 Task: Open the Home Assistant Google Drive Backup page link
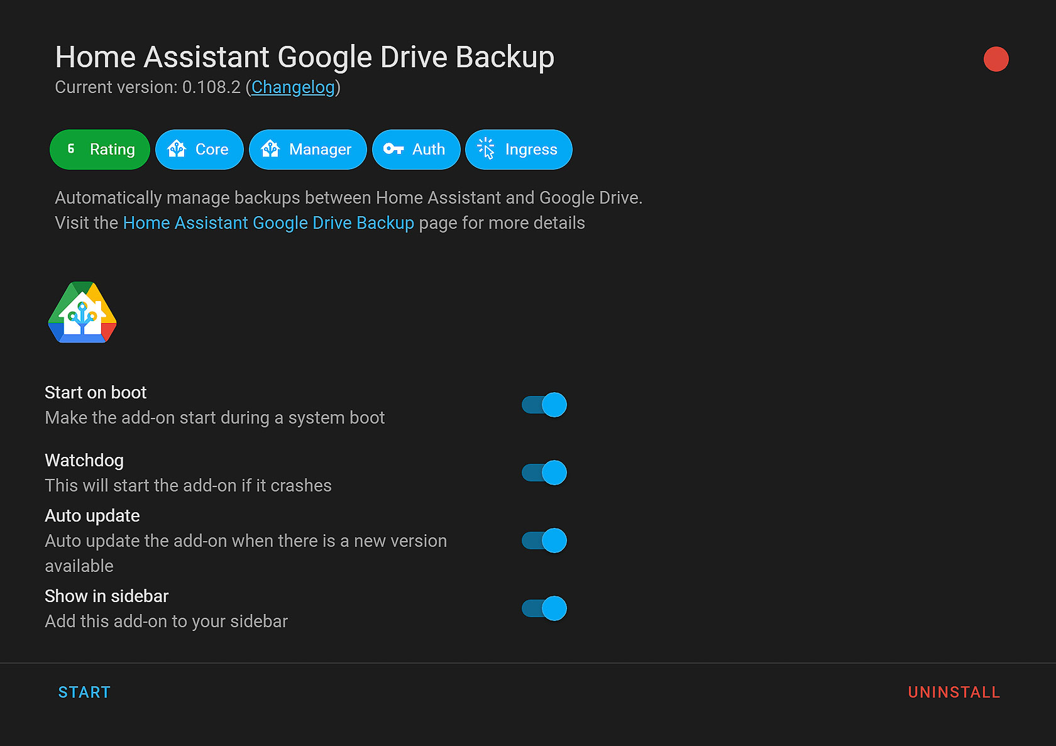[268, 223]
